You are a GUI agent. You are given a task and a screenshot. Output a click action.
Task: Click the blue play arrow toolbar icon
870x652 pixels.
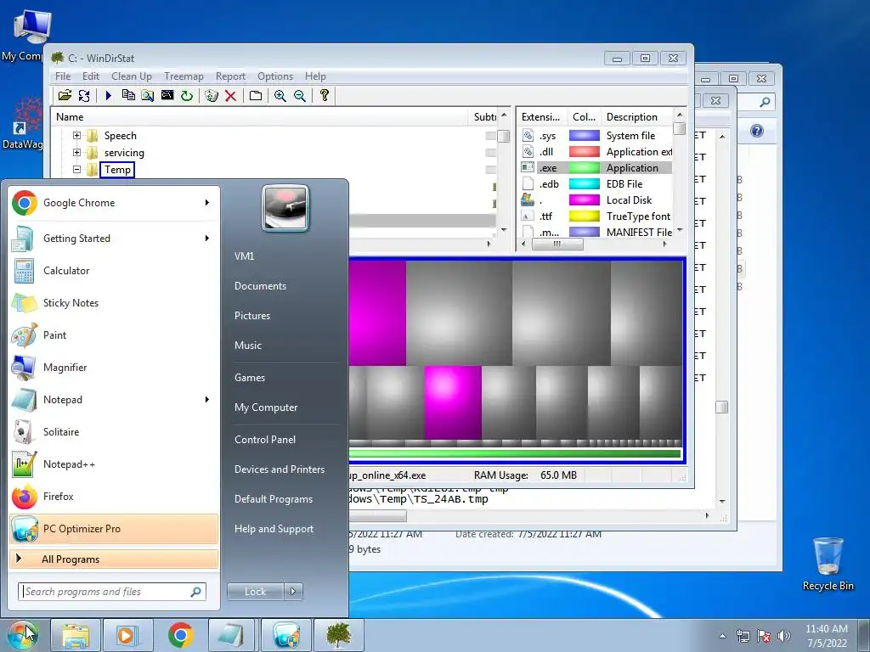pos(108,95)
